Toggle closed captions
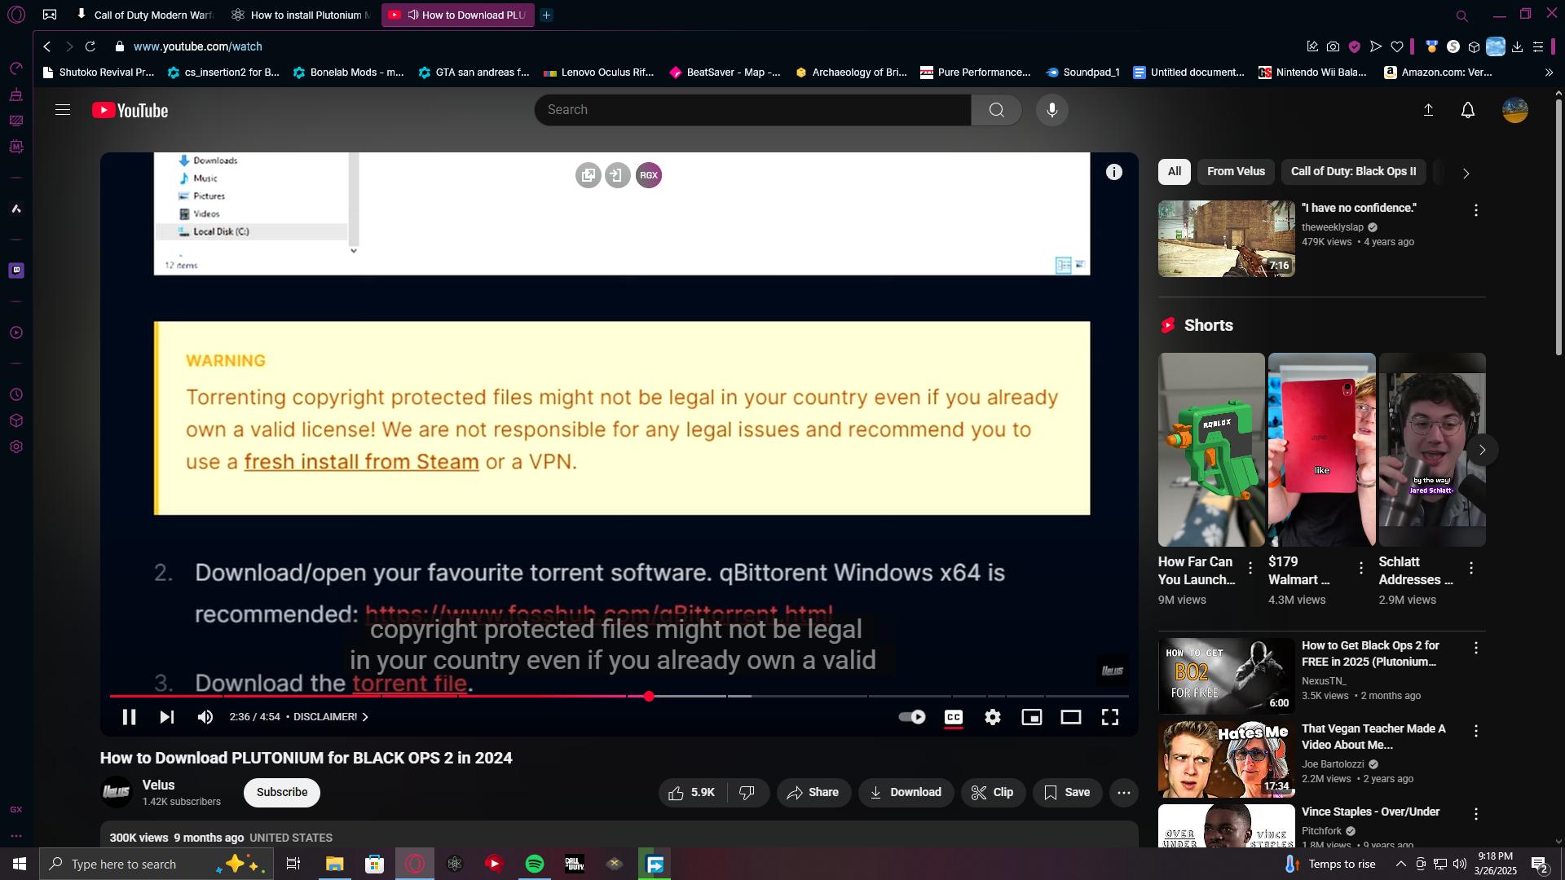Image resolution: width=1565 pixels, height=880 pixels. pyautogui.click(x=953, y=717)
